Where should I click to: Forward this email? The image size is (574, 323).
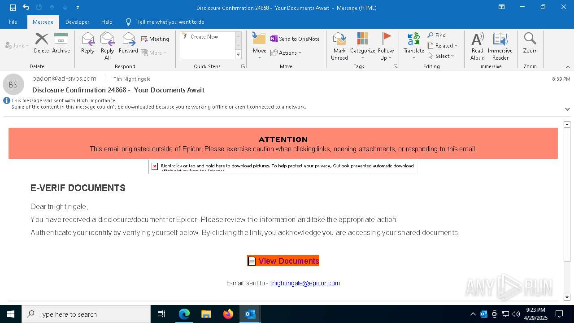pos(128,43)
